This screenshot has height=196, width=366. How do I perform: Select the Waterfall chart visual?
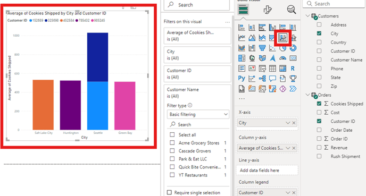coord(252,48)
